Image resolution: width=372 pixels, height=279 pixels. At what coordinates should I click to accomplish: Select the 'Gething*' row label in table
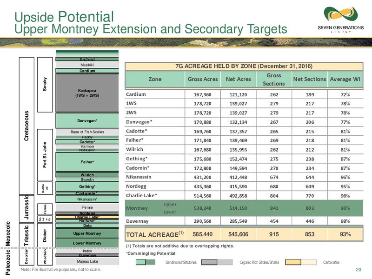(137, 159)
